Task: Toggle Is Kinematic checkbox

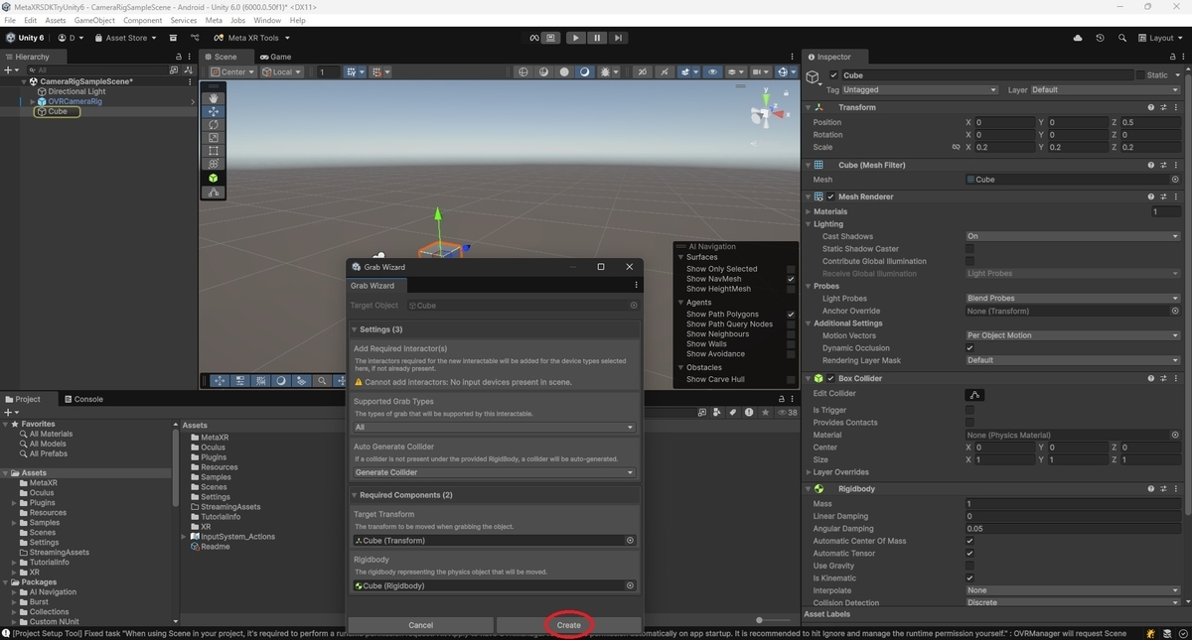Action: [x=970, y=577]
